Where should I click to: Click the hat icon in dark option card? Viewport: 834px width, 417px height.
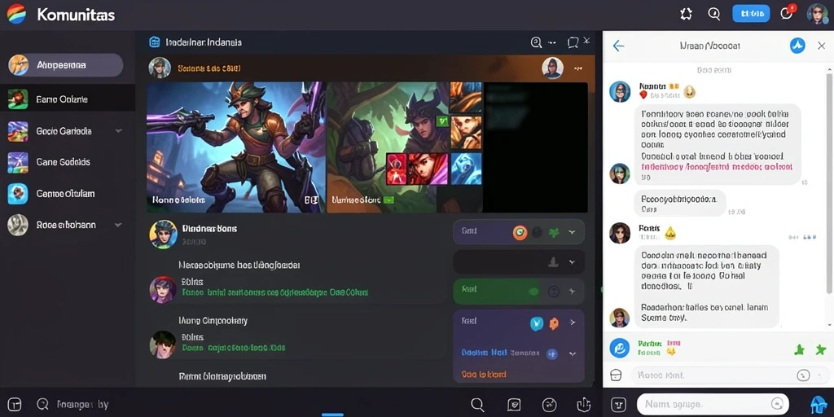(x=553, y=261)
